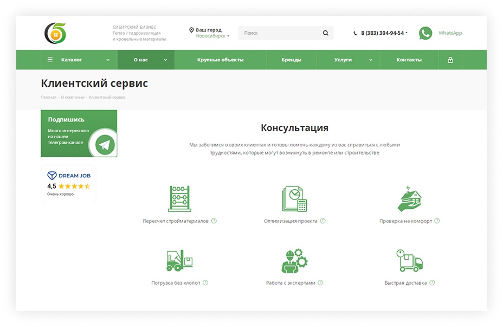
Task: Click the location pin icon by Ваш город
Action: pyautogui.click(x=191, y=30)
